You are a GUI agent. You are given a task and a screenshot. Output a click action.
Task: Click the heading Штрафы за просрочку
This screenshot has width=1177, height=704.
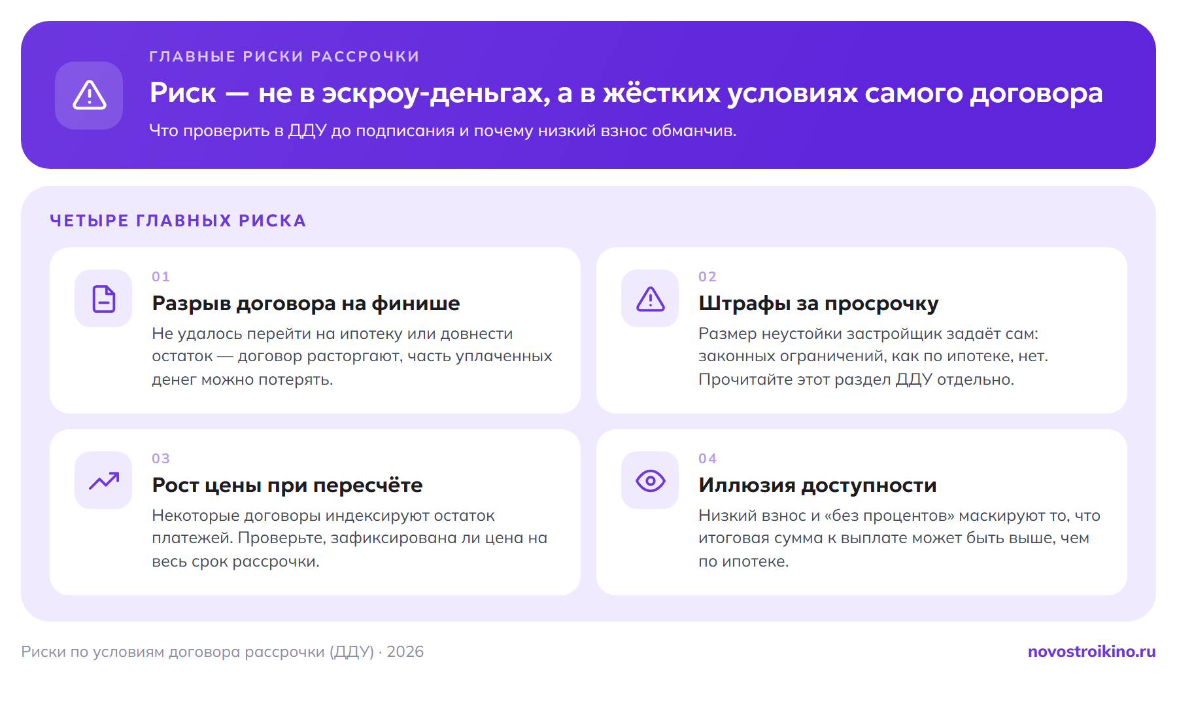[818, 303]
